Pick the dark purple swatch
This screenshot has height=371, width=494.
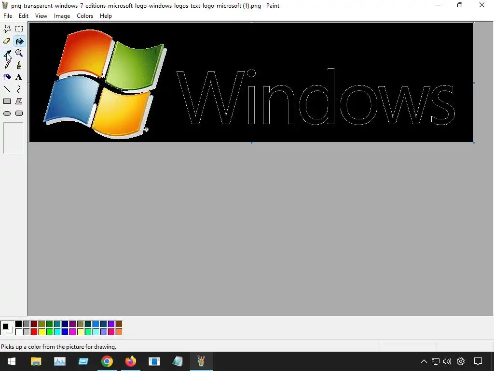coord(72,324)
